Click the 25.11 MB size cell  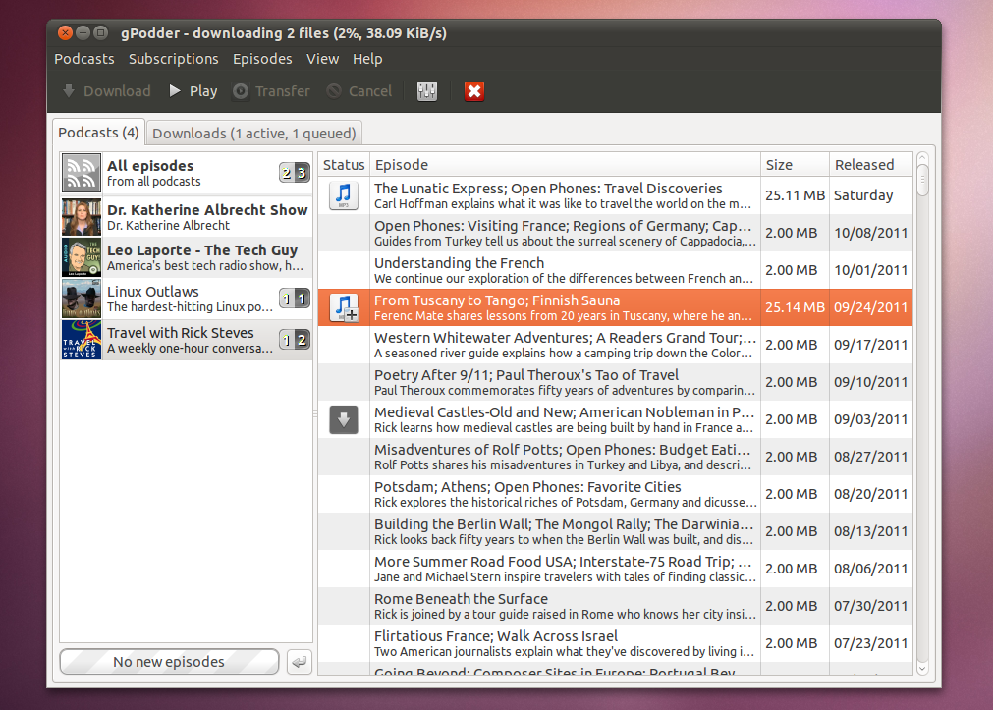795,195
